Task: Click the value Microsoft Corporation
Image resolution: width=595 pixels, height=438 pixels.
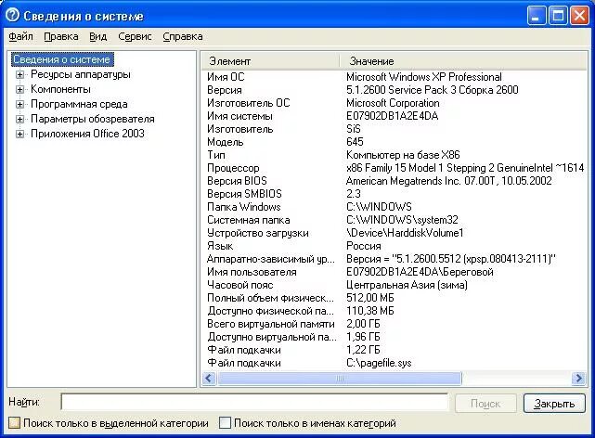Action: coord(393,103)
